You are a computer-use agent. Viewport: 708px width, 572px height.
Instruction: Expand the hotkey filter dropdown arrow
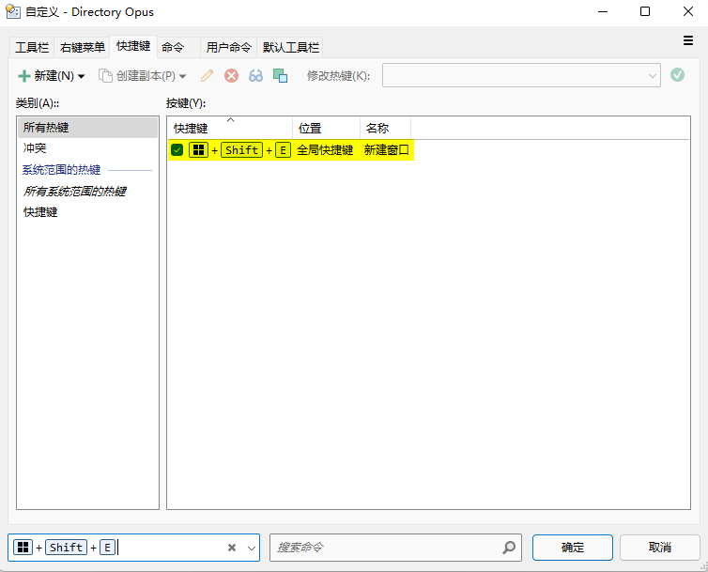pos(252,549)
